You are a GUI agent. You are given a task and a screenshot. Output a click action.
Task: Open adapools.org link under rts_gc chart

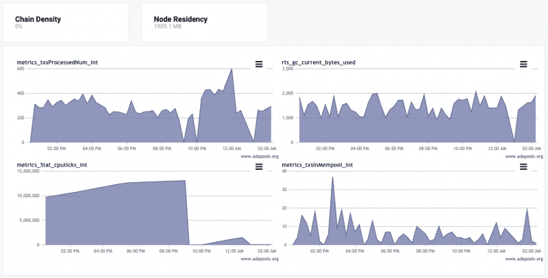[524, 156]
